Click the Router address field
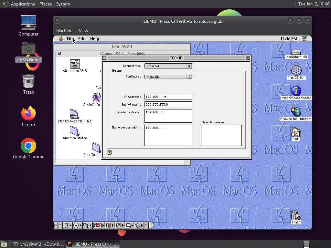This screenshot has height=248, width=331. (x=168, y=116)
